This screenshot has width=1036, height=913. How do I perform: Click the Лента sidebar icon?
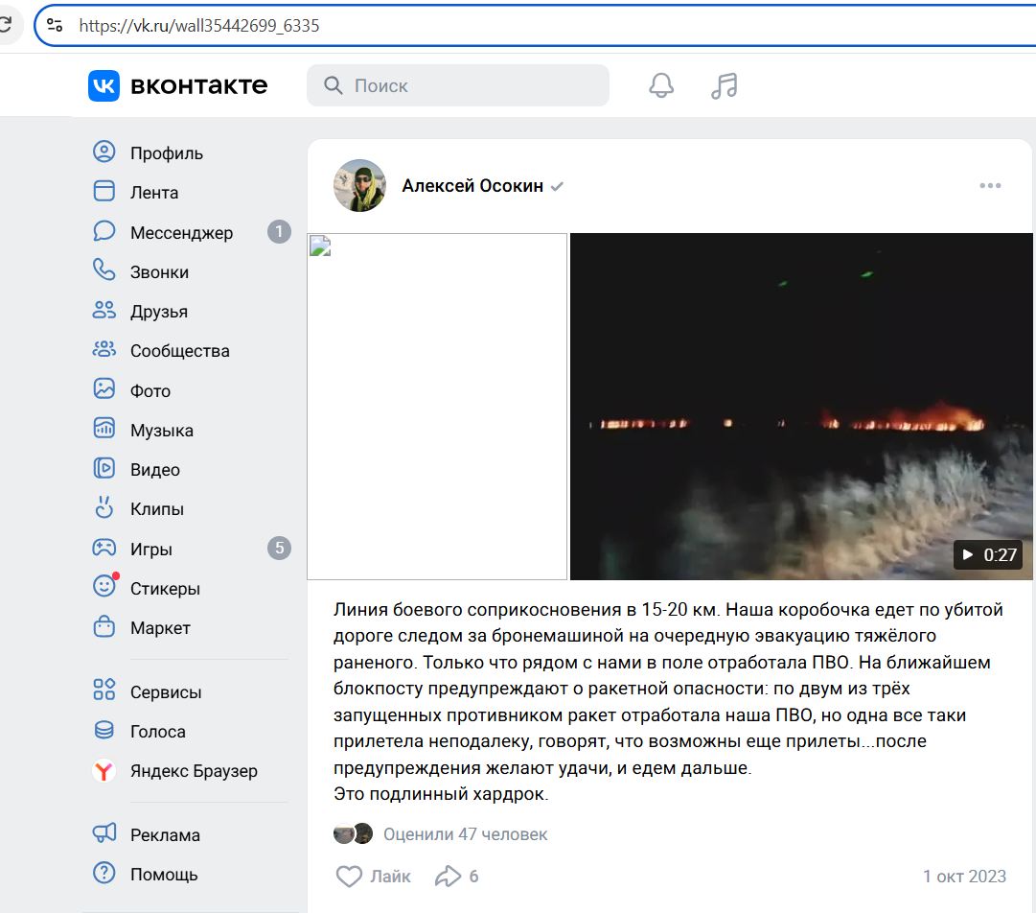[104, 192]
